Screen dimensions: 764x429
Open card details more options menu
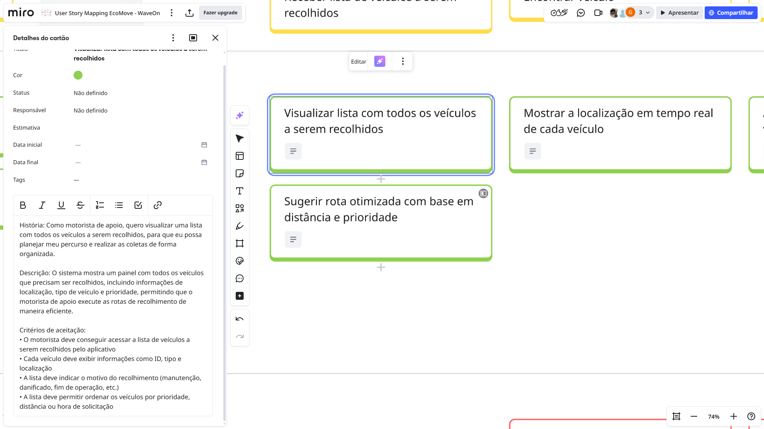tap(173, 38)
